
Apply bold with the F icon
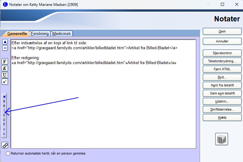point(5,61)
